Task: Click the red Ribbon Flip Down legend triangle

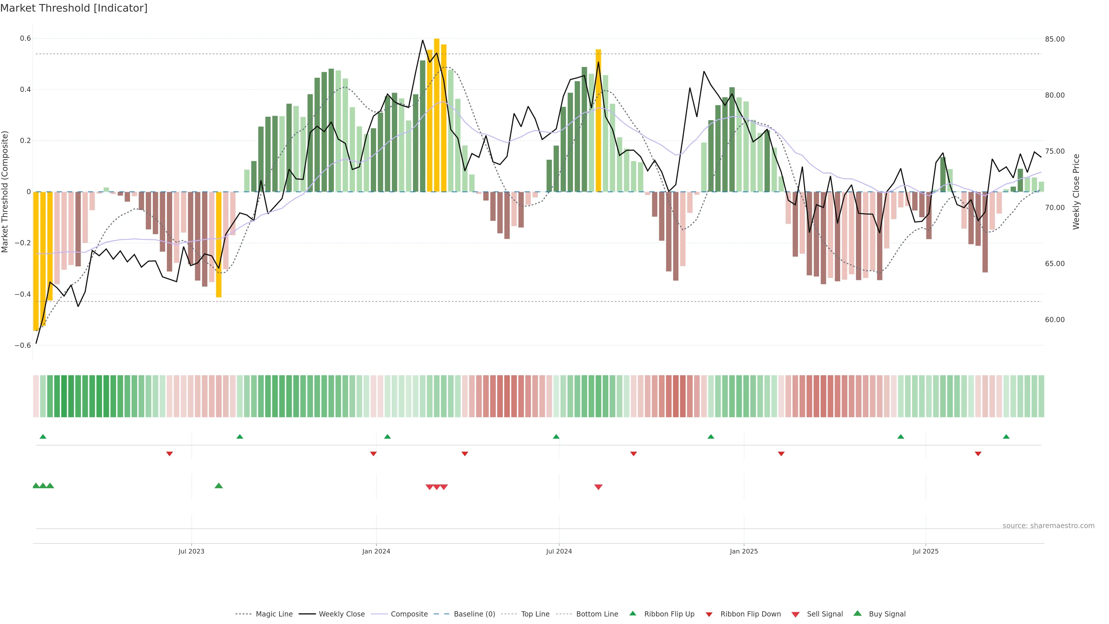Action: click(x=709, y=614)
